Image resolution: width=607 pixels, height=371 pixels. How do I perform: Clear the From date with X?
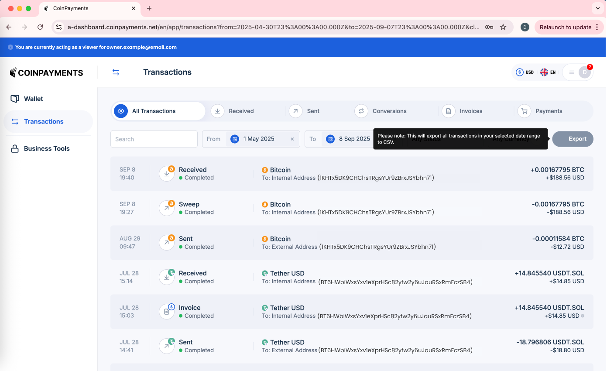(x=292, y=139)
